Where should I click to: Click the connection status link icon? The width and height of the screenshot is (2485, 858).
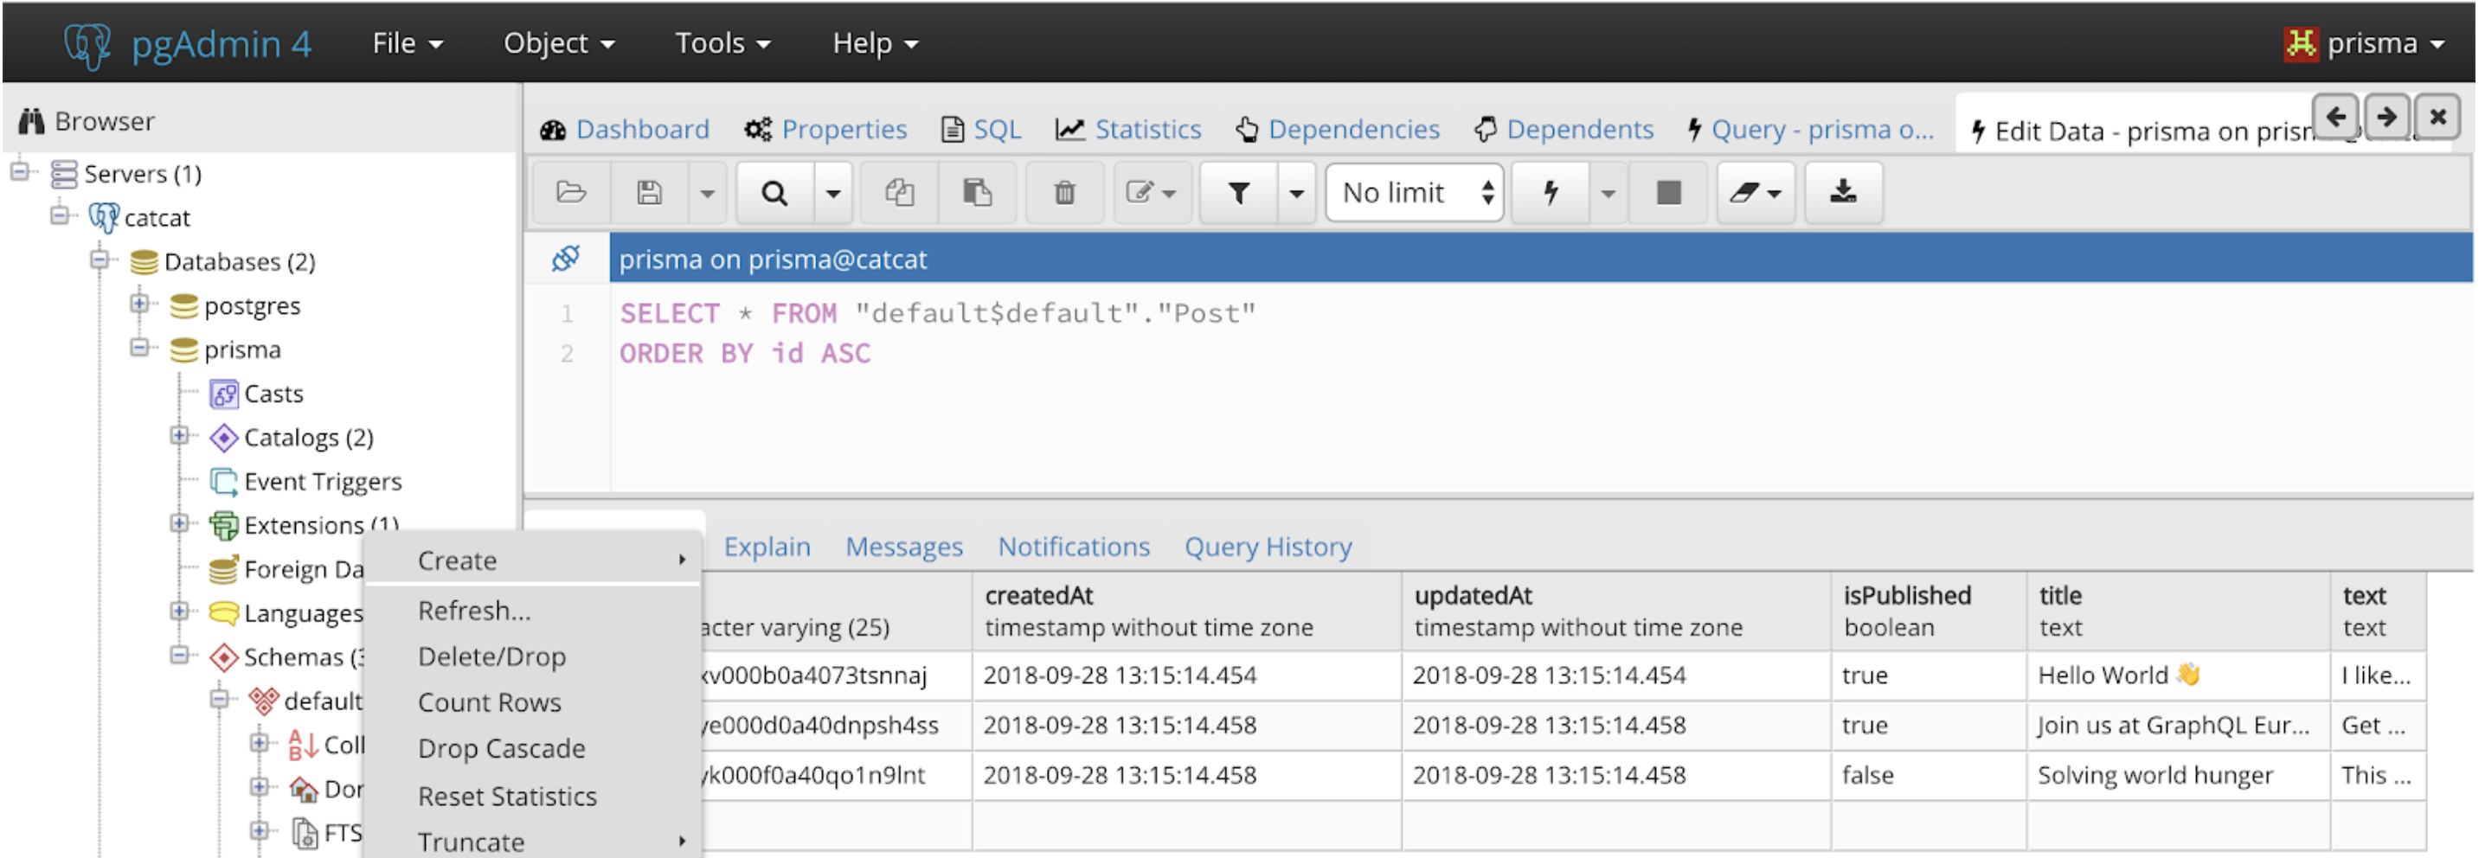click(565, 259)
